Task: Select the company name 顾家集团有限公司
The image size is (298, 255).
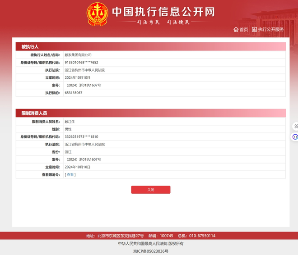Action: 78,55
